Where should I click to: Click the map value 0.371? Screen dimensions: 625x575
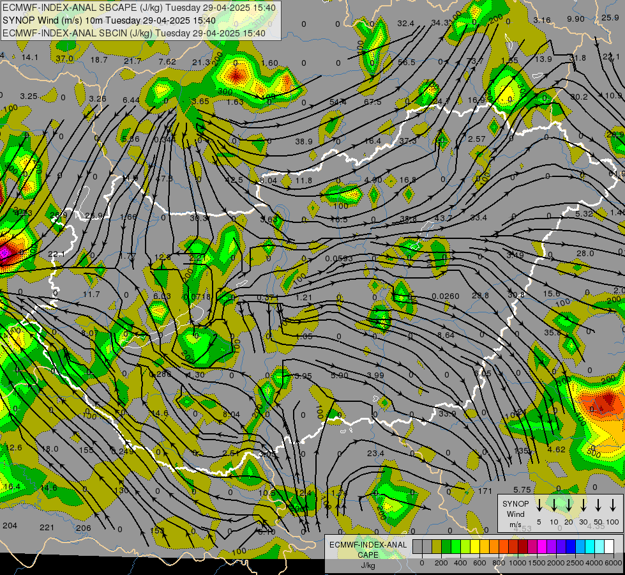tap(267, 298)
